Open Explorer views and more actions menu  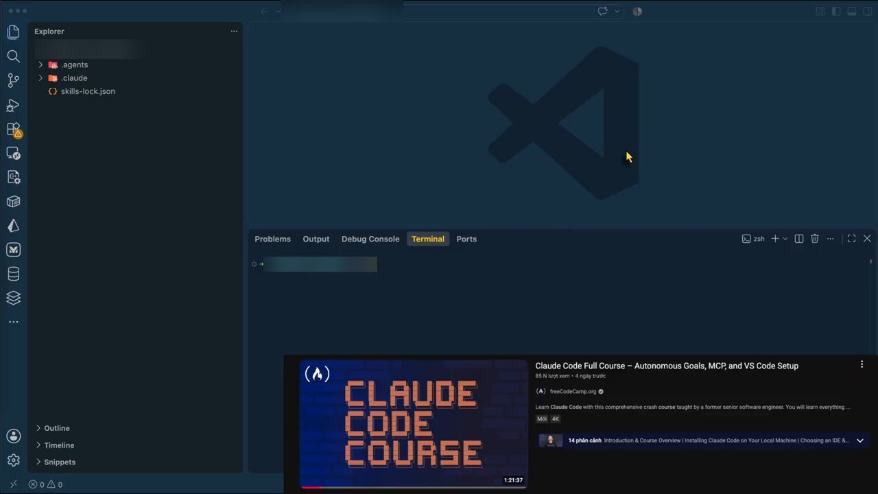click(234, 32)
